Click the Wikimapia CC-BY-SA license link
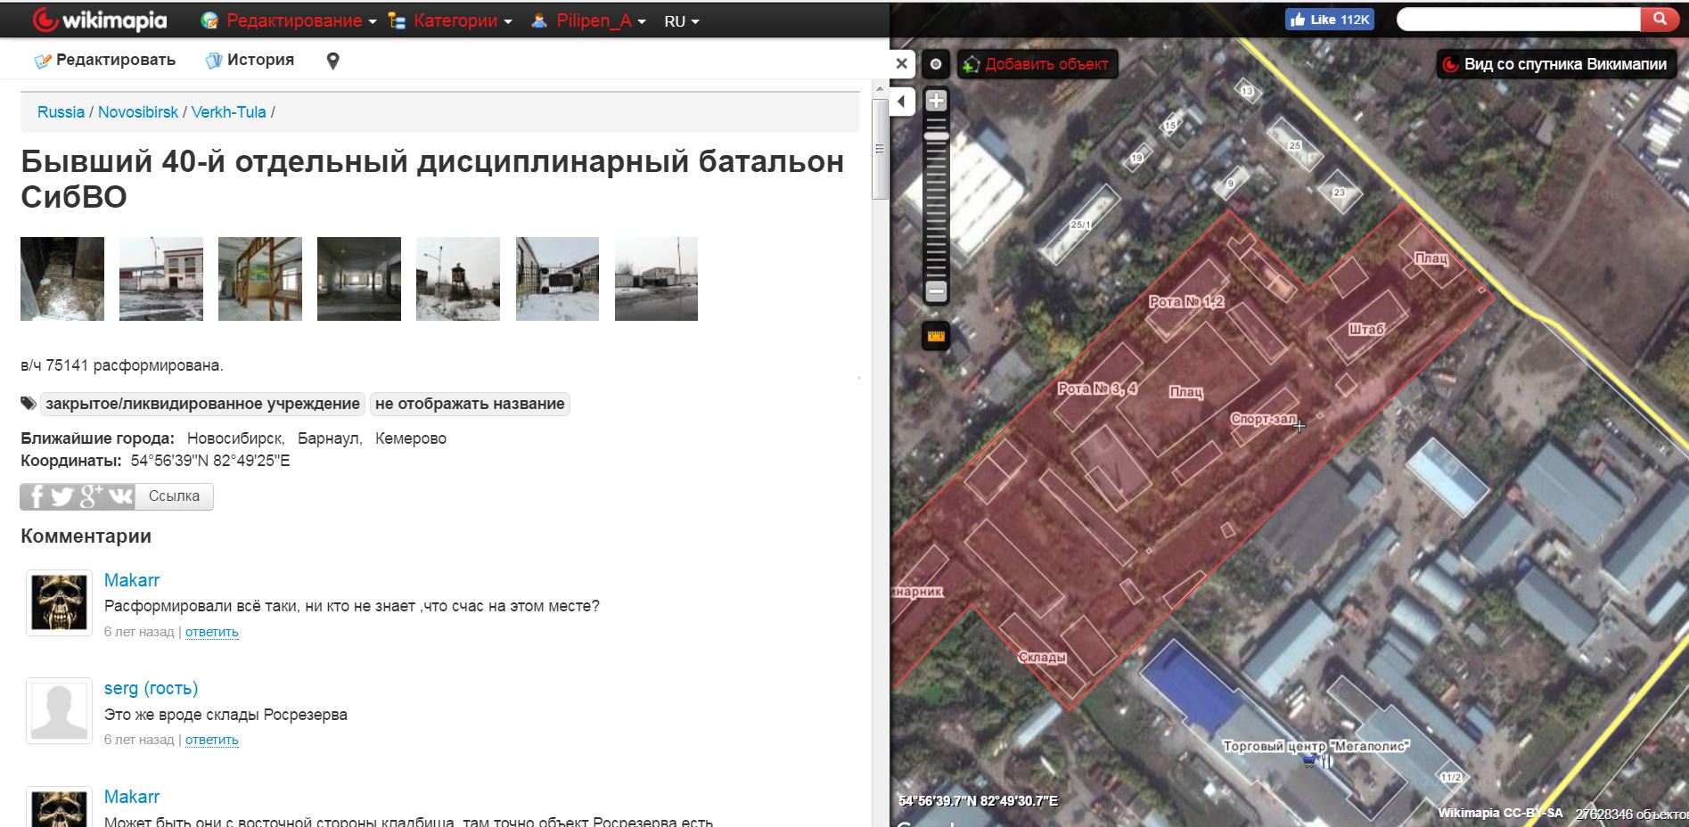The width and height of the screenshot is (1689, 827). [1500, 813]
